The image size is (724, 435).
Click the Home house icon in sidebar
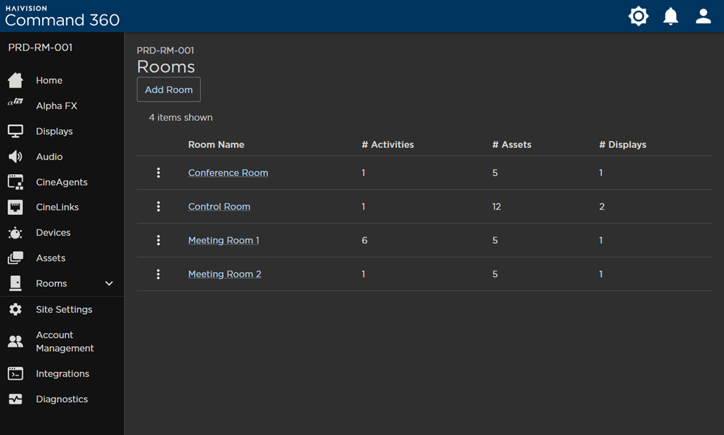tap(15, 80)
